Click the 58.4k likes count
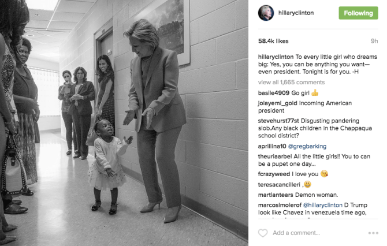 point(273,41)
